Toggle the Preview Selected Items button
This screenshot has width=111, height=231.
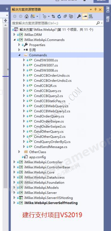click(85, 16)
